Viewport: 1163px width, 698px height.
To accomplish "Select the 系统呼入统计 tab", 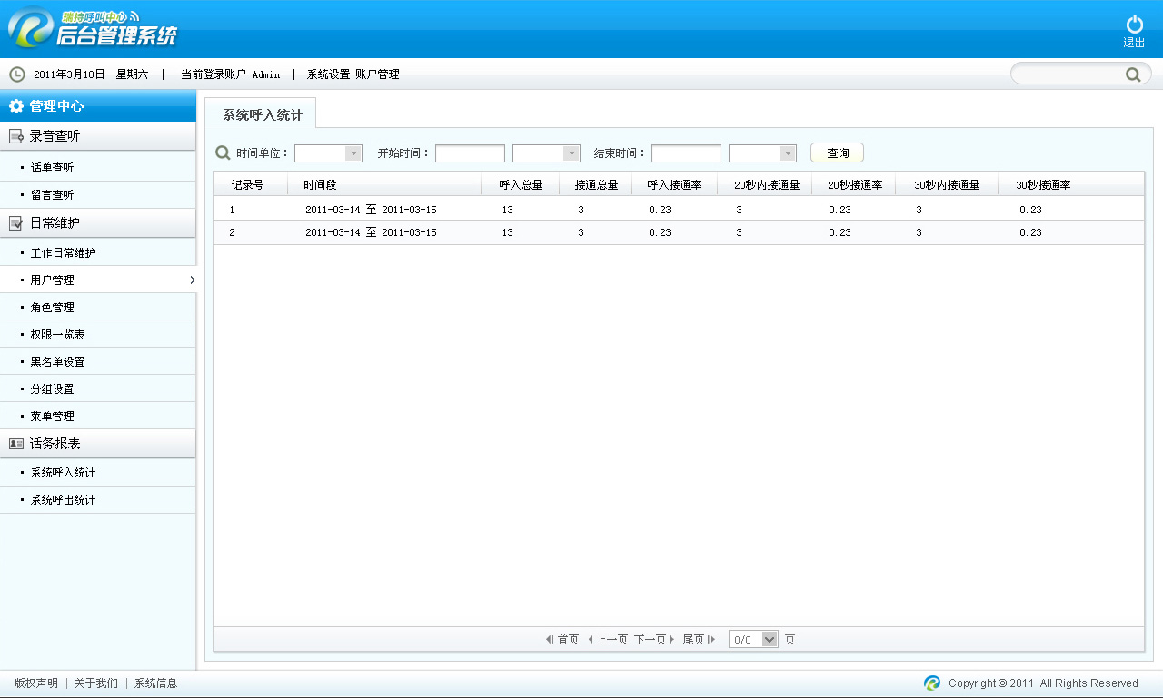I will click(262, 115).
